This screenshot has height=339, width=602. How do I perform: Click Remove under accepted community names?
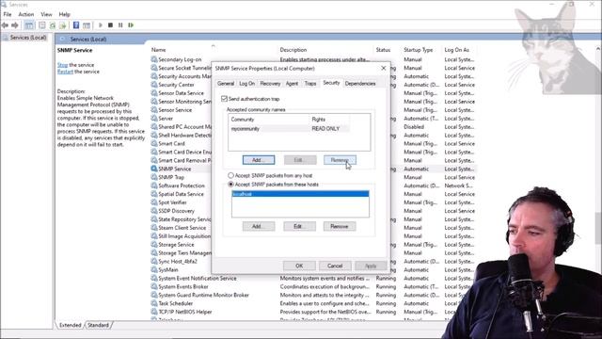tap(340, 160)
